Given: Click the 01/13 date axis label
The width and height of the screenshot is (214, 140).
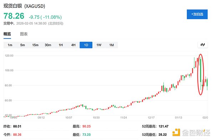Looking at the screenshot, I should pyautogui.click(x=179, y=118).
